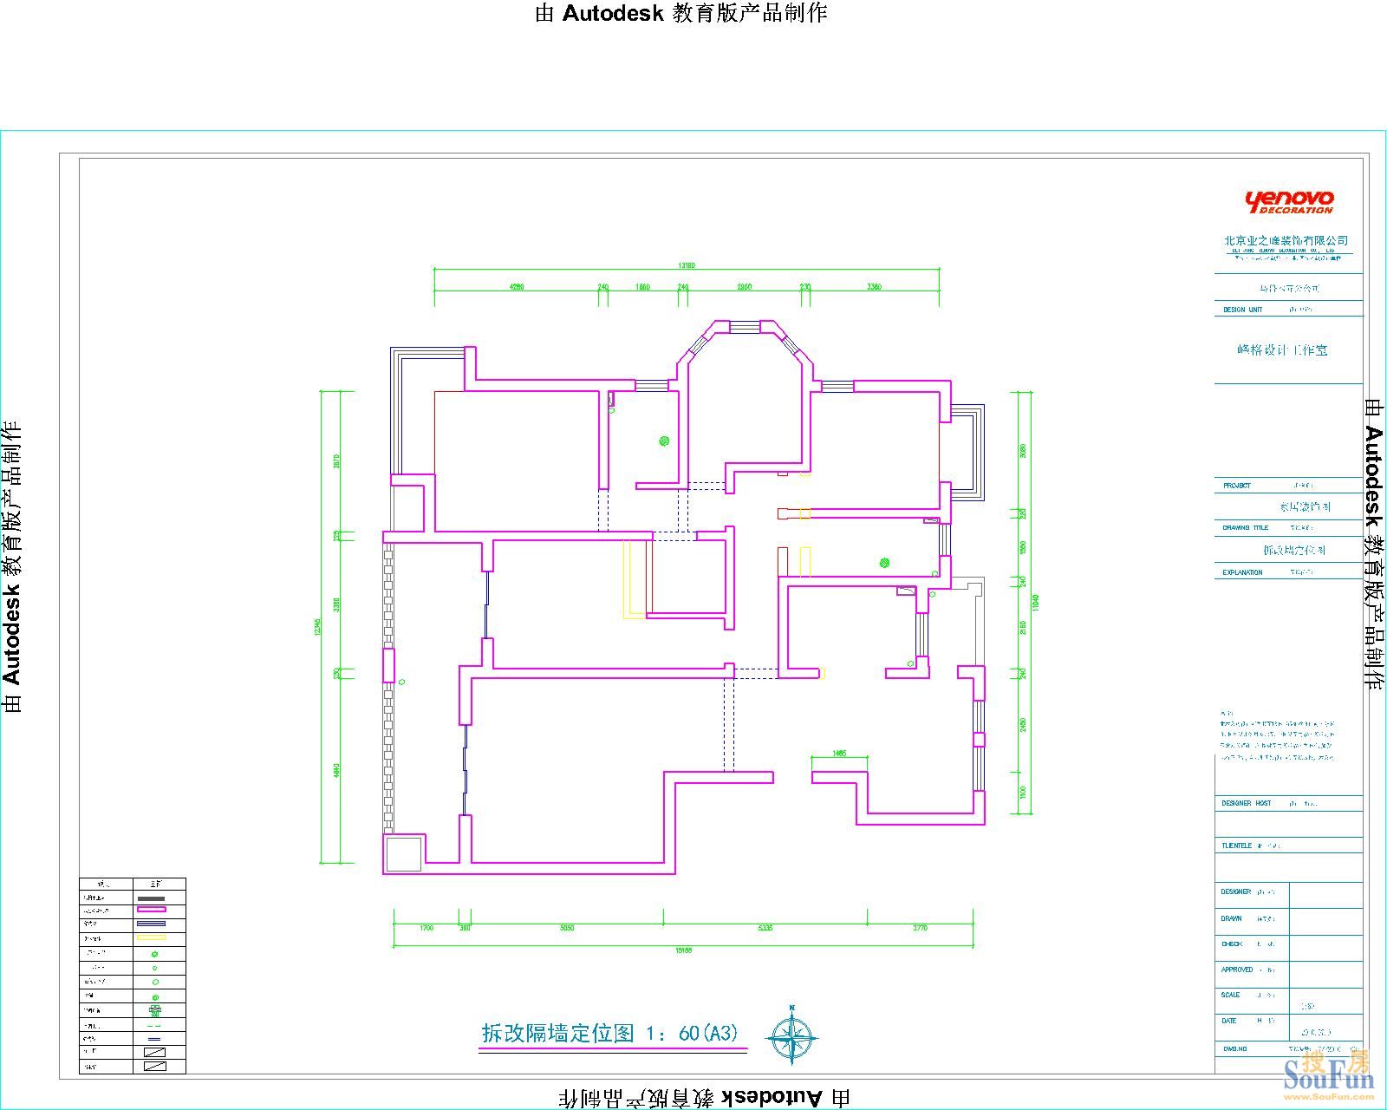Click the EXPLANATION label

tap(1243, 572)
